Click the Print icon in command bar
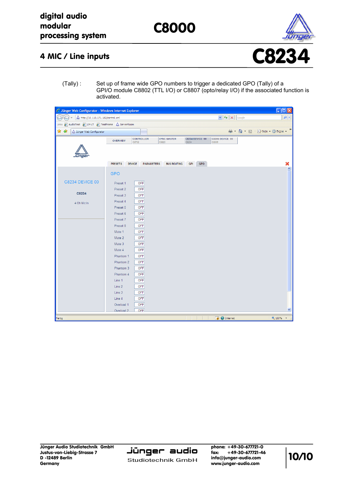Viewport: 337px width, 477px height. click(230, 131)
